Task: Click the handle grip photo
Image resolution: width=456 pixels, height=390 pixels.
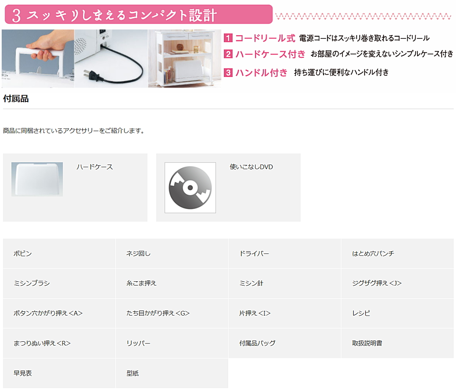Action: [38, 58]
